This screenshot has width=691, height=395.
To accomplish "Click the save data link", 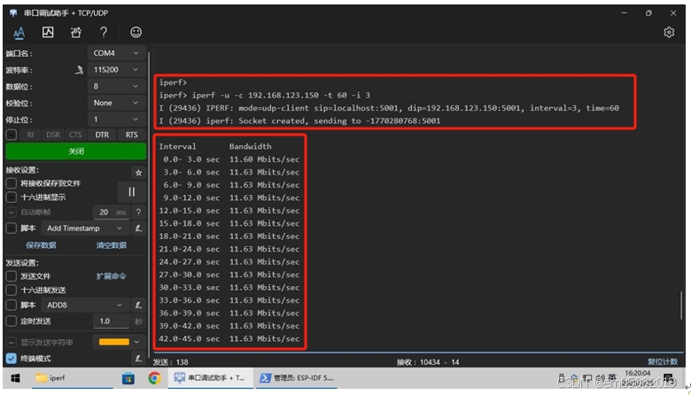I will click(41, 245).
